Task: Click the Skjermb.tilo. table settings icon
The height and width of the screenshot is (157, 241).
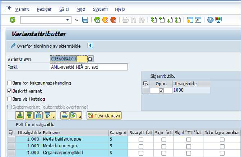Action: [x=145, y=84]
